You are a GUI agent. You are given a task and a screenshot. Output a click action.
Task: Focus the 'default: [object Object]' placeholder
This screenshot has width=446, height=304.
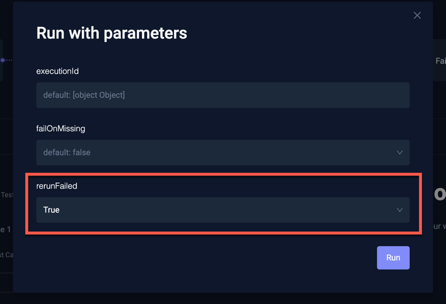point(84,95)
